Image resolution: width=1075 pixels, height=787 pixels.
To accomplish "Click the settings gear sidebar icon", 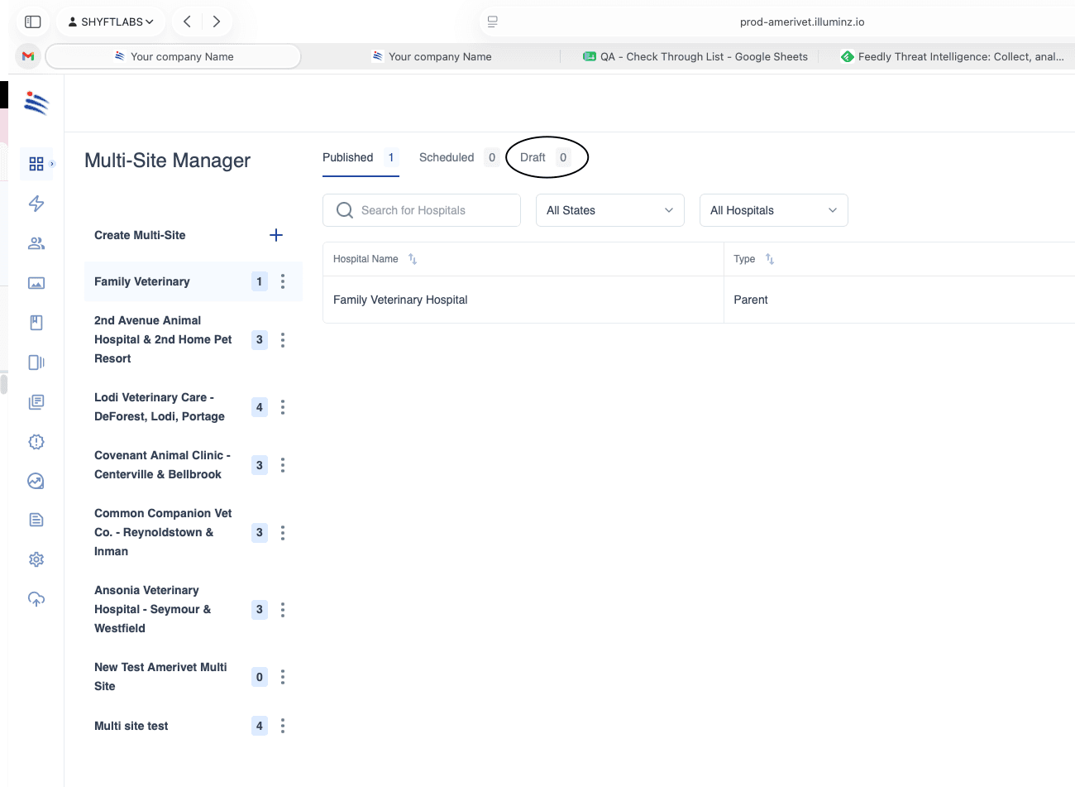I will point(36,559).
